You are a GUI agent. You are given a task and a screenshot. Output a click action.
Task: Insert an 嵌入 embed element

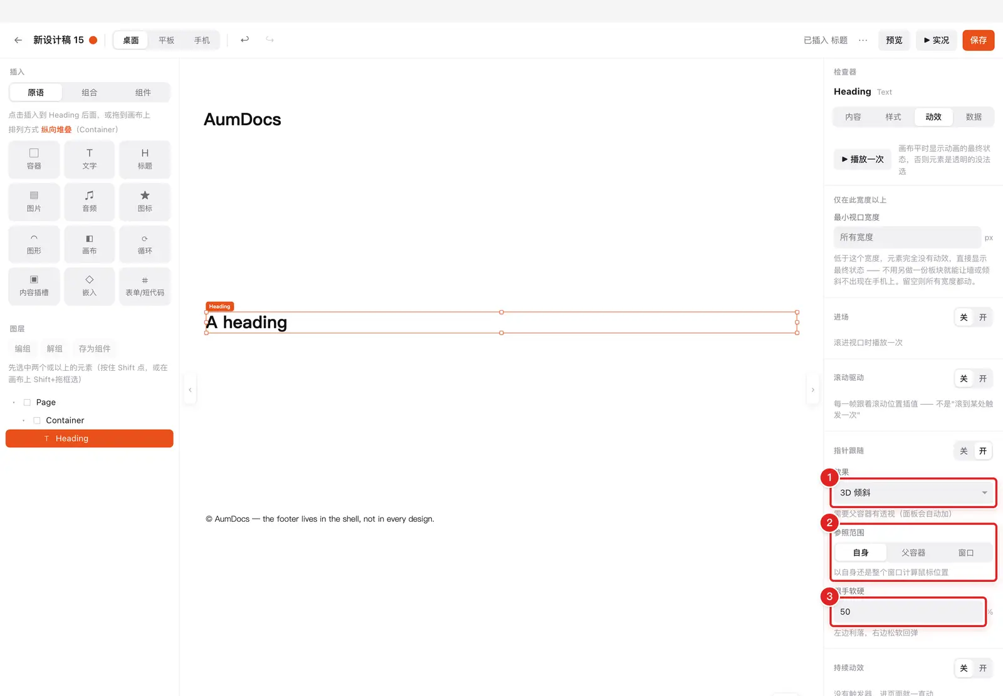point(90,286)
